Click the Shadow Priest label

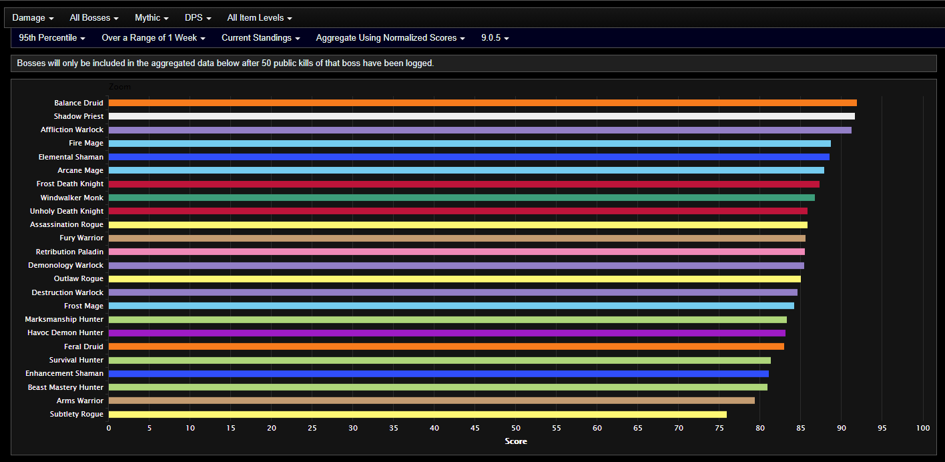click(x=79, y=116)
